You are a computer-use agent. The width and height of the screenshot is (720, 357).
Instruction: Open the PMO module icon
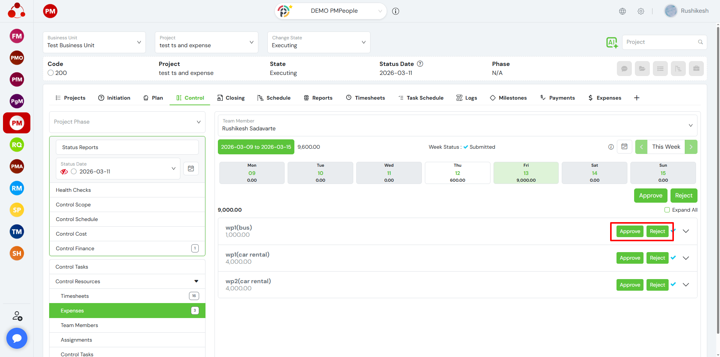17,58
